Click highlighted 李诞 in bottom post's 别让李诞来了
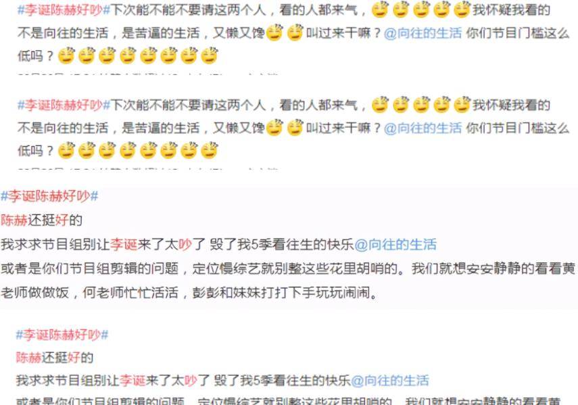The height and width of the screenshot is (405, 578). pos(133,380)
